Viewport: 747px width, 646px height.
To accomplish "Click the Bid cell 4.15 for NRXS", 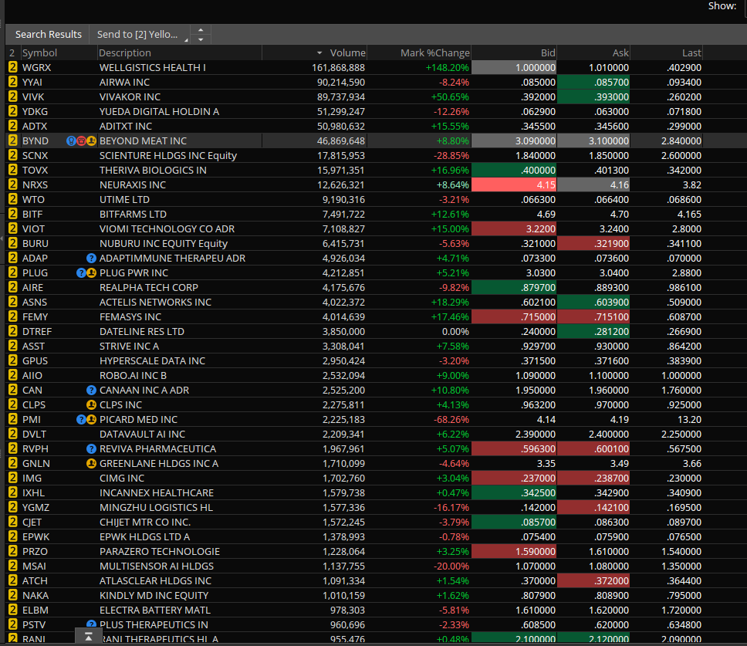I will tap(514, 184).
